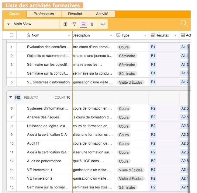The image size is (197, 193).
Task: Select 'VE Immersion 2' cell
Action: [x=44, y=178]
